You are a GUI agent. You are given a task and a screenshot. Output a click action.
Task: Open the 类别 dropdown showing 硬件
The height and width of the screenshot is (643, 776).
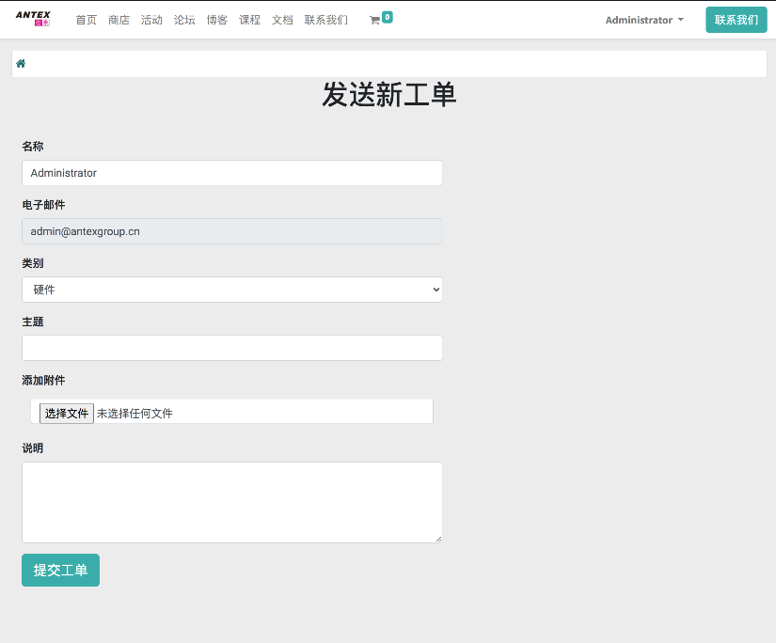tap(231, 290)
